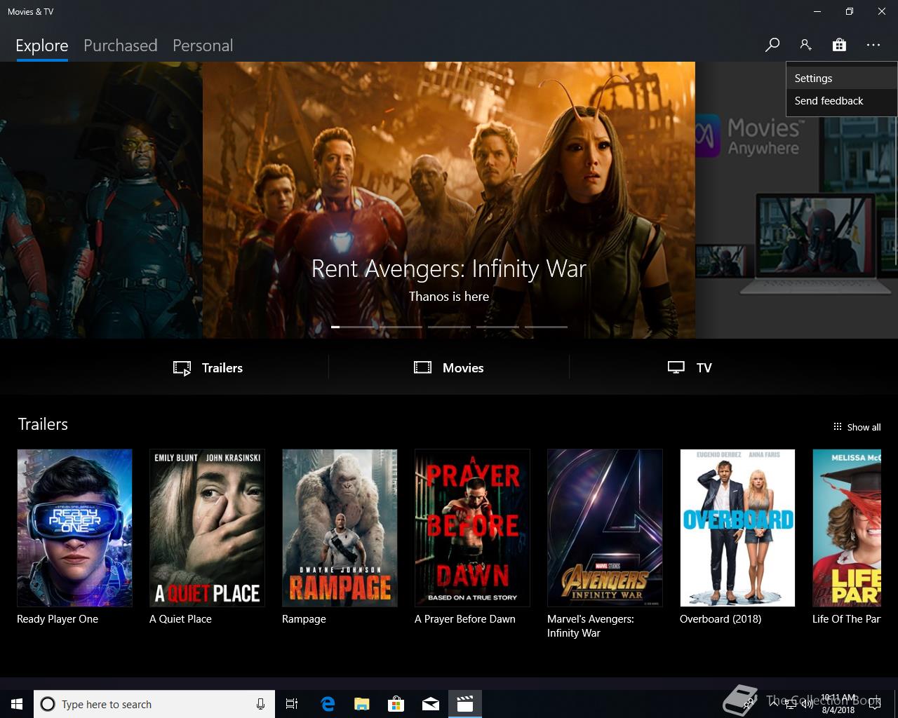This screenshot has width=898, height=718.
Task: Click the three-dot more options icon
Action: (873, 45)
